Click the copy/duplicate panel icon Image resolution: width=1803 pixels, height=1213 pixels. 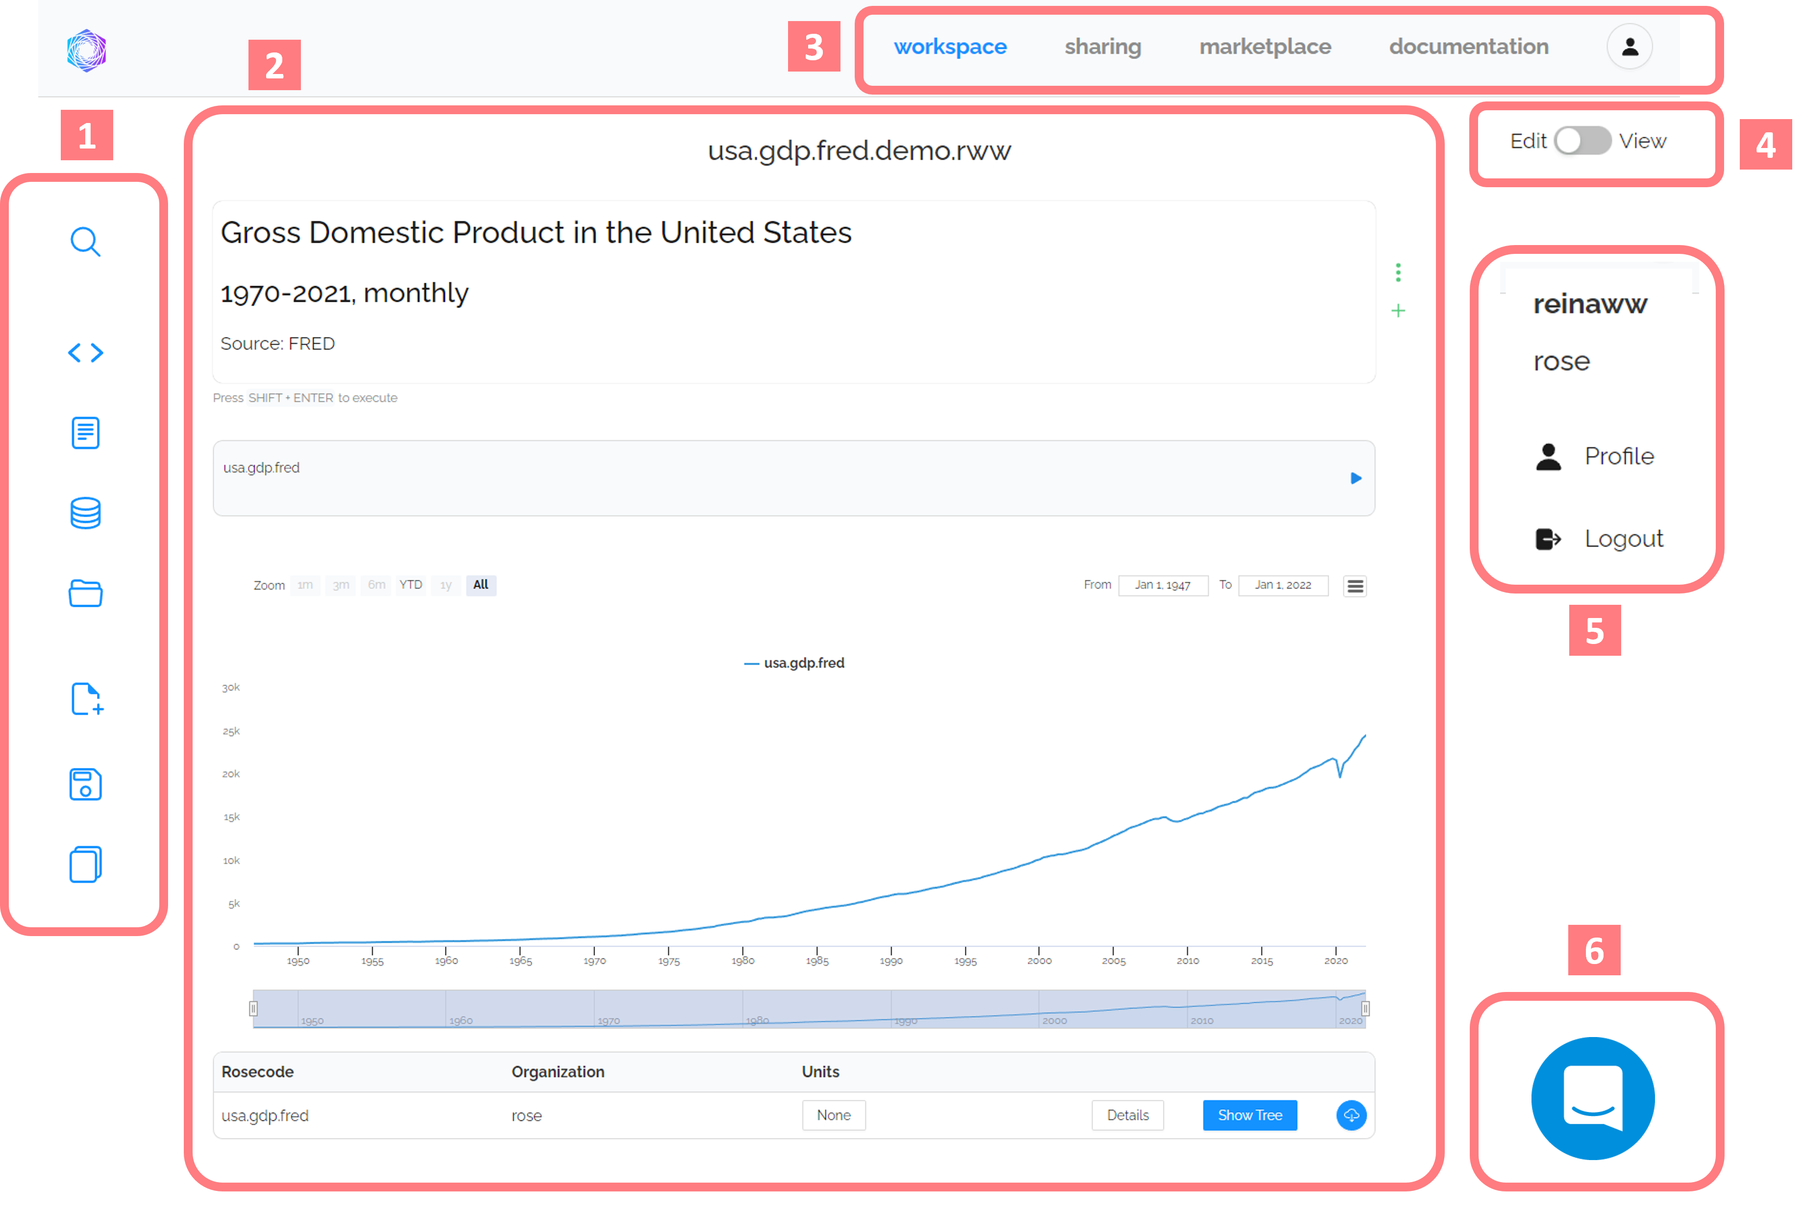(85, 866)
